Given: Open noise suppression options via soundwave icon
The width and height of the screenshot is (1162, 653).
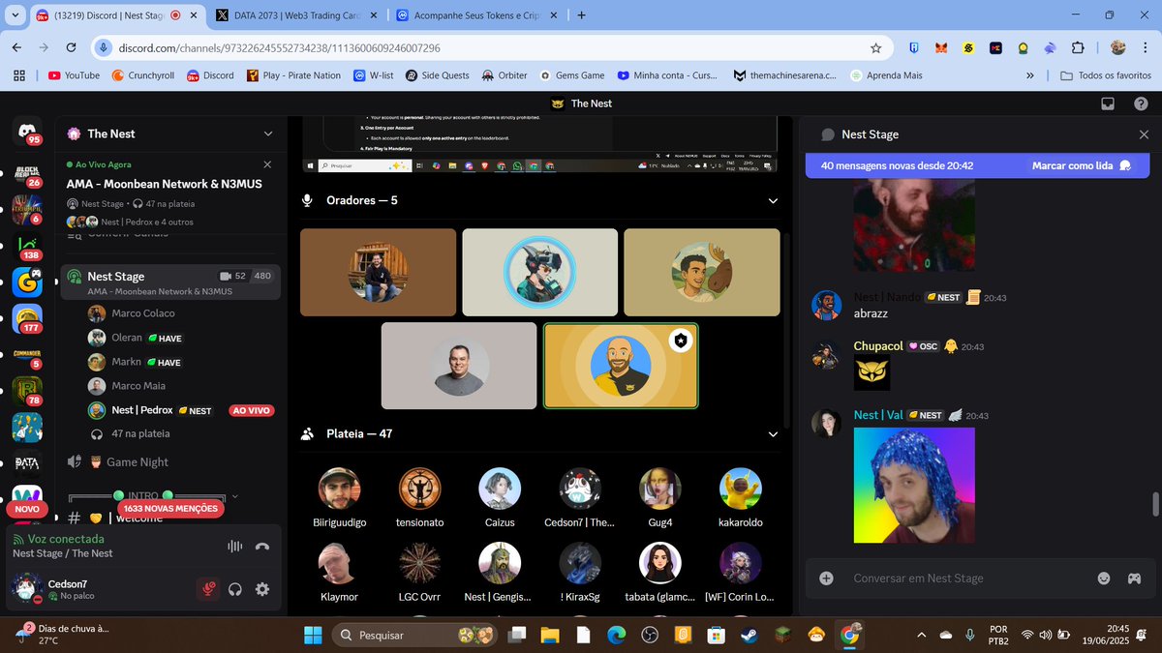Looking at the screenshot, I should coord(233,546).
